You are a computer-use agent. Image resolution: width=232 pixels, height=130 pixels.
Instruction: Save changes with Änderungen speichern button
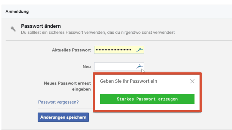[63, 117]
